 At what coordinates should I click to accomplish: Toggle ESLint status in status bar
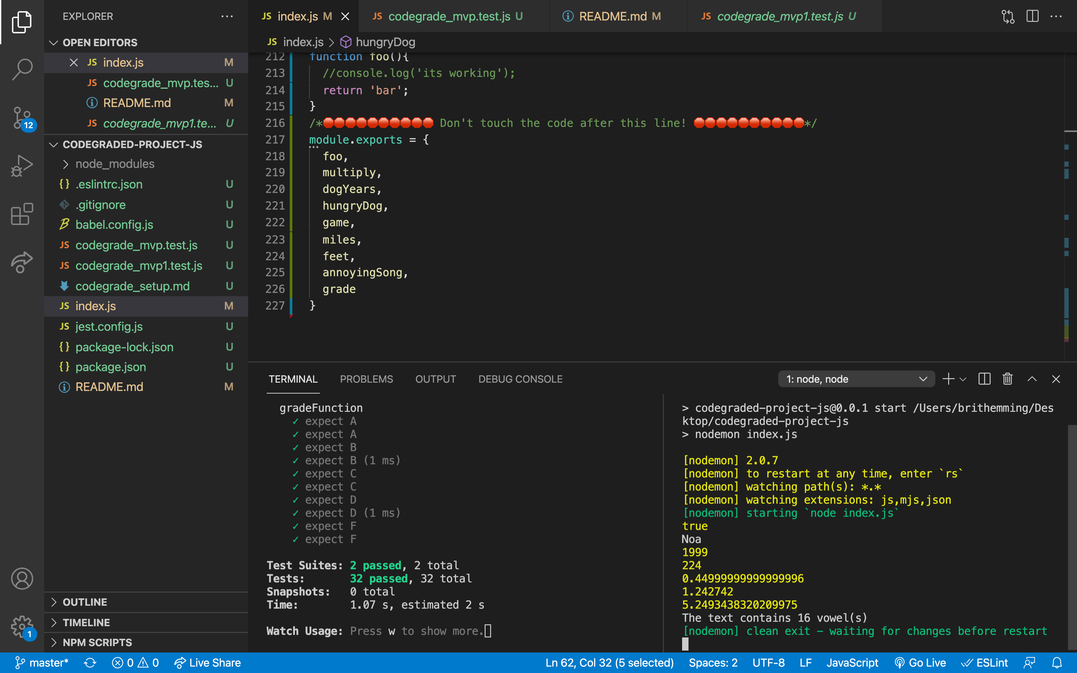tap(984, 663)
